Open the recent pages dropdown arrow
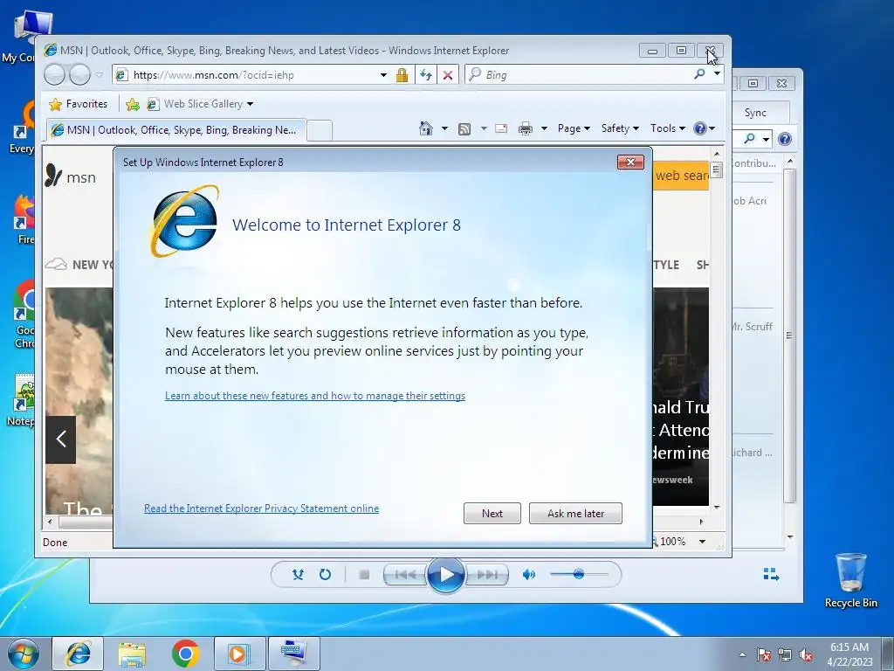 tap(100, 75)
